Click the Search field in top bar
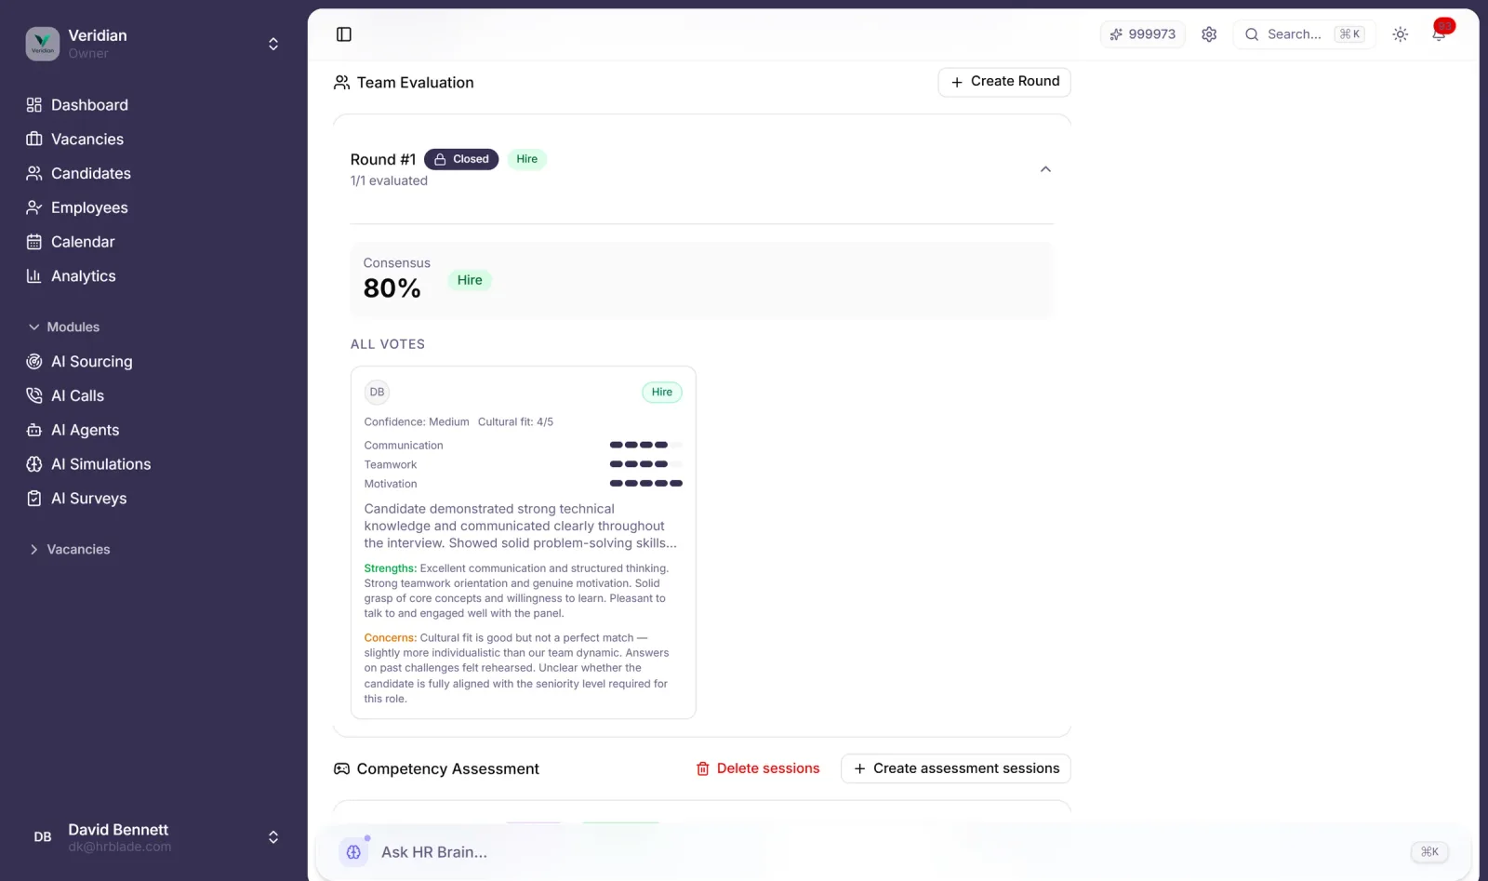This screenshot has width=1488, height=881. [x=1305, y=34]
